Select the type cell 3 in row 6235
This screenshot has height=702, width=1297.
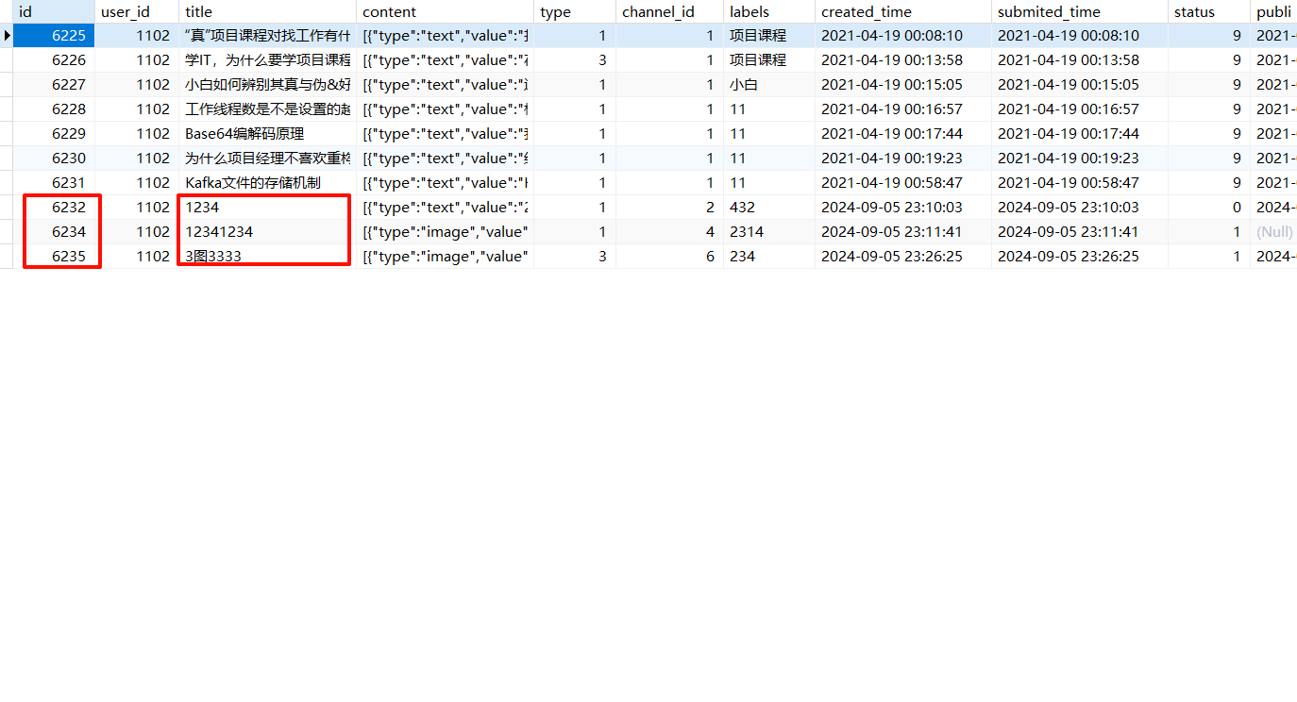pos(575,257)
